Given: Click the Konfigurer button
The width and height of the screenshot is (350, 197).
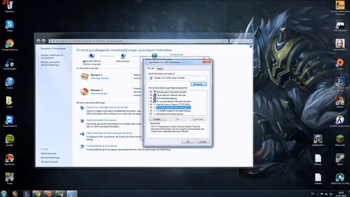Looking at the screenshot, I should (199, 84).
